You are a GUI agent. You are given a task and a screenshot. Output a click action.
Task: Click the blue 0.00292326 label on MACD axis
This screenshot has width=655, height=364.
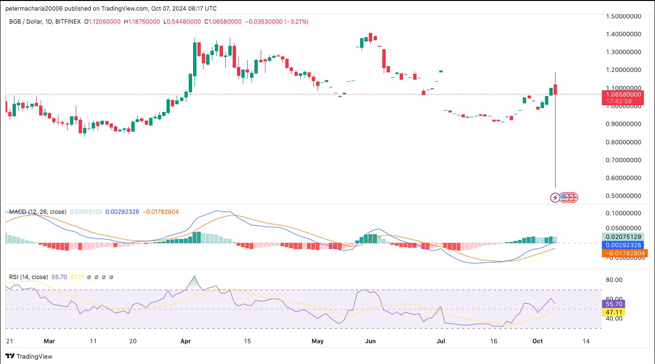tap(622, 245)
